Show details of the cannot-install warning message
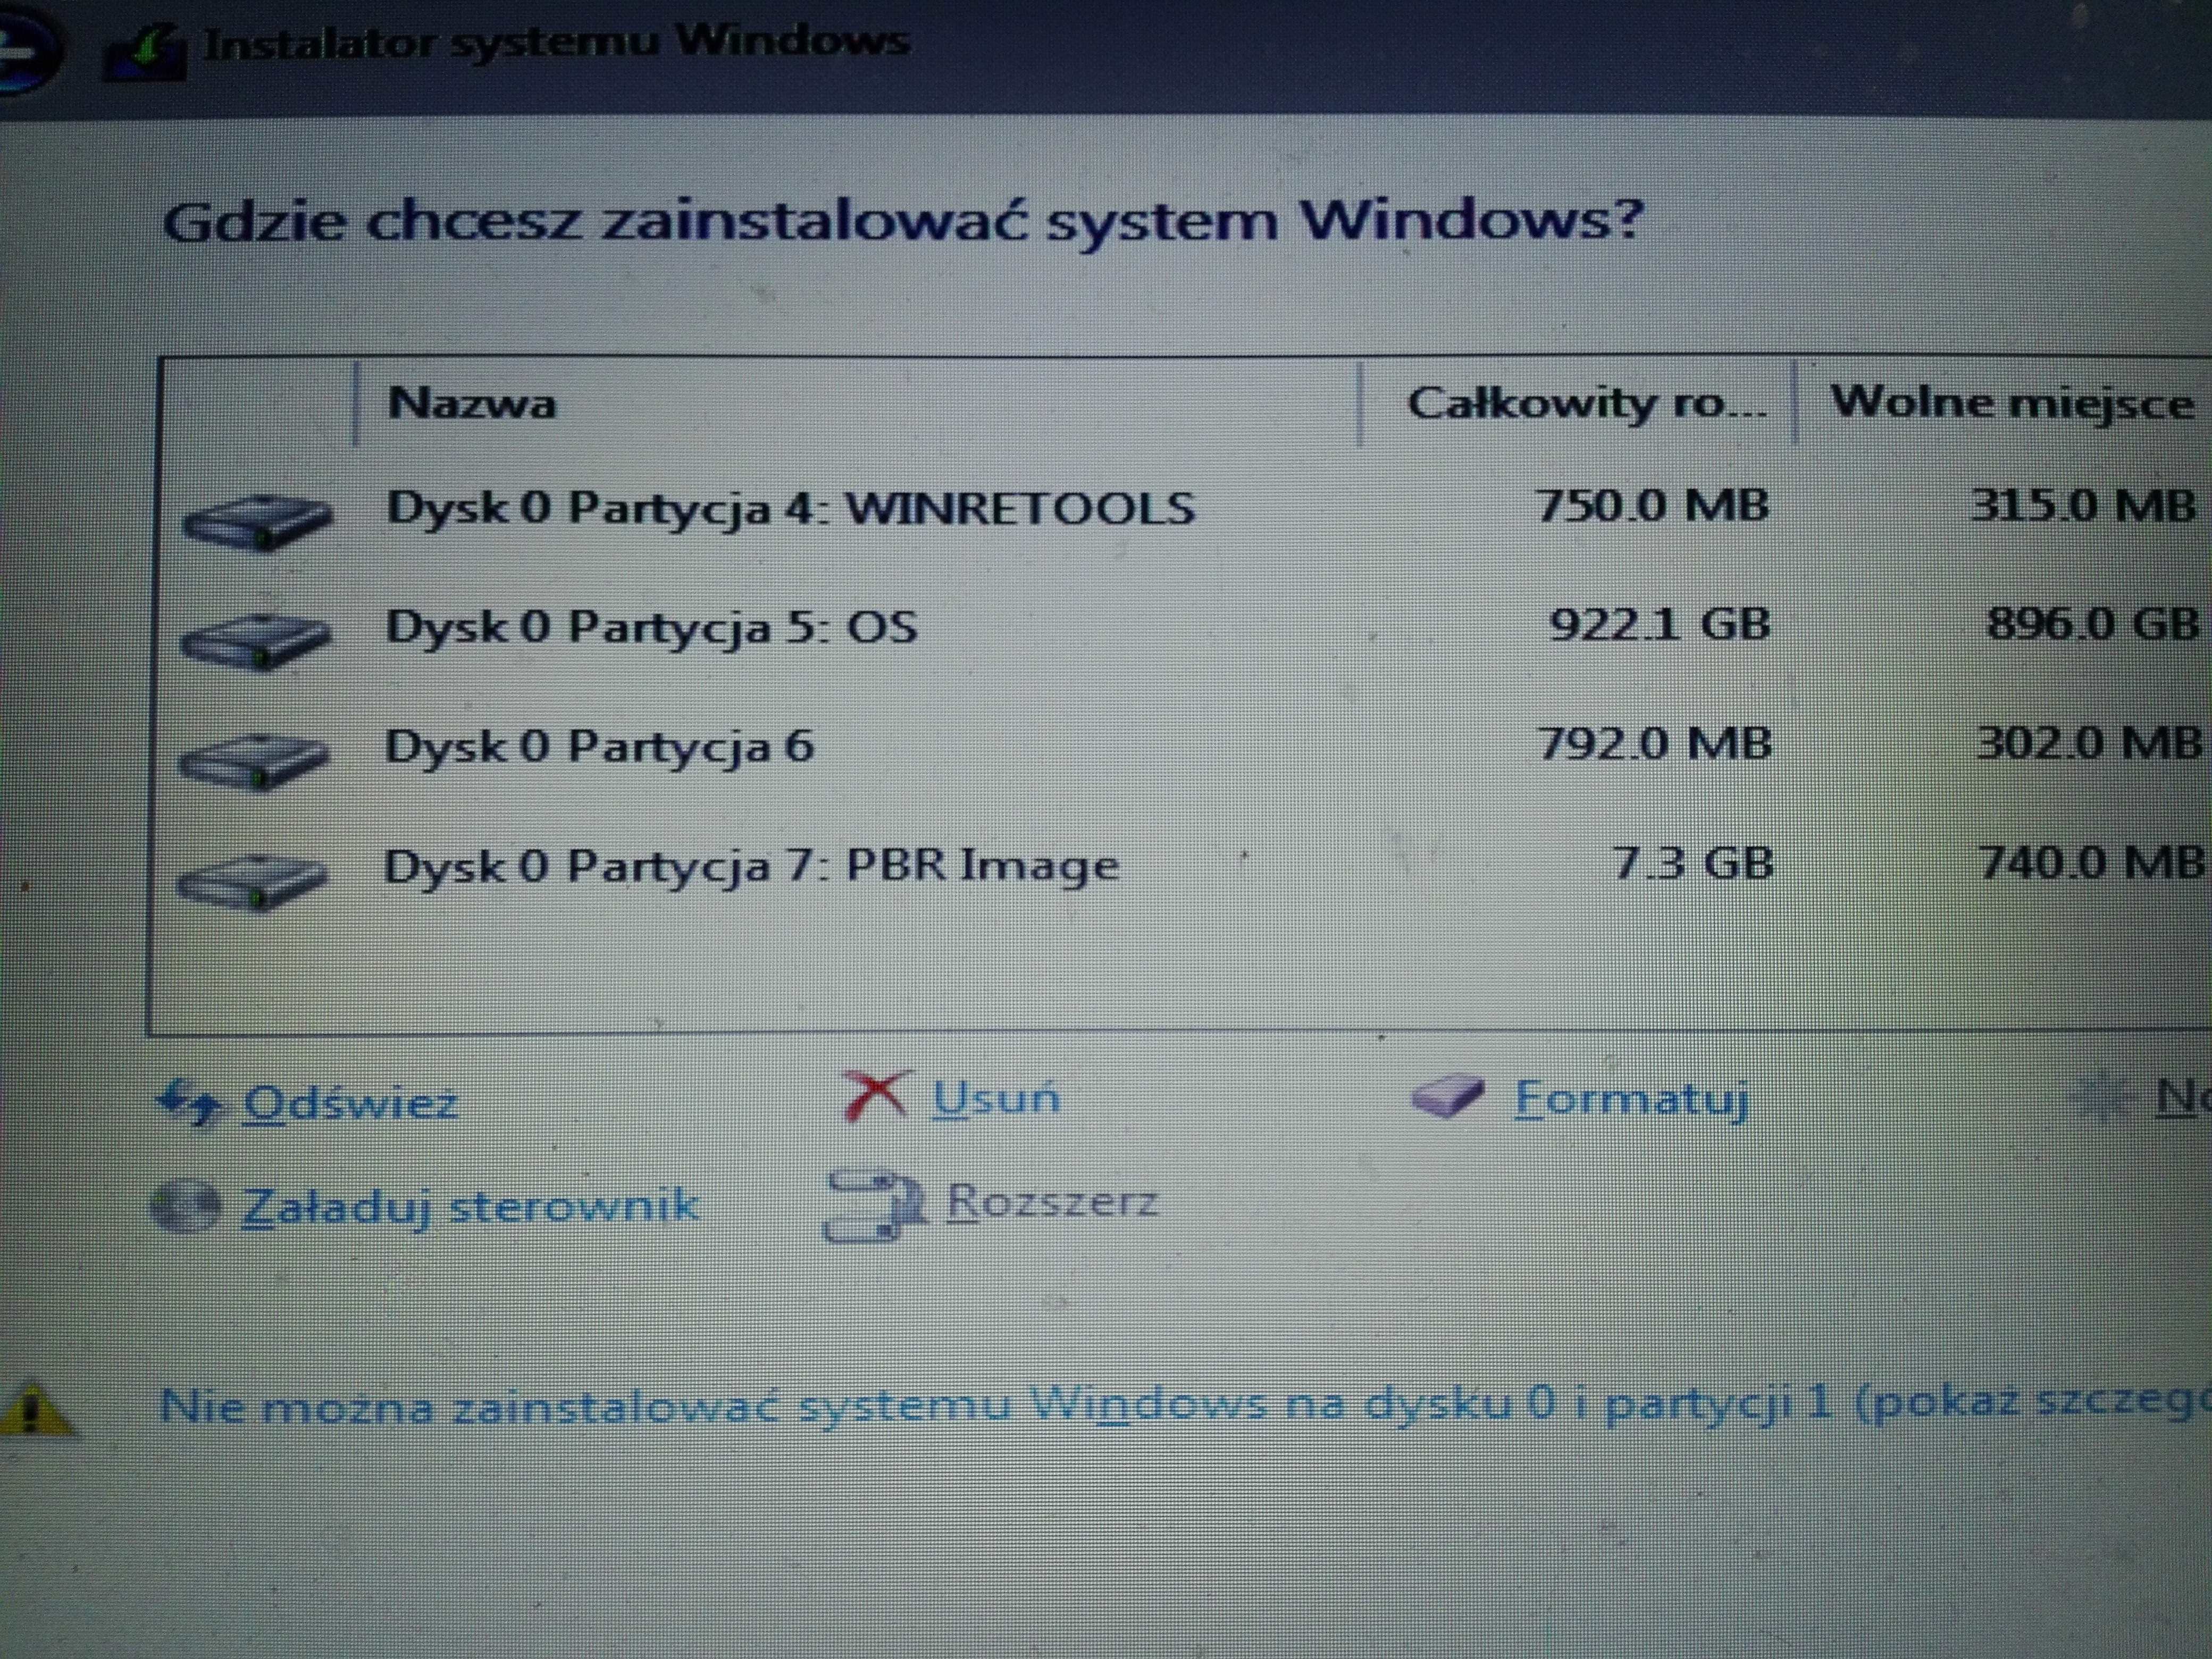 (x=1185, y=1405)
